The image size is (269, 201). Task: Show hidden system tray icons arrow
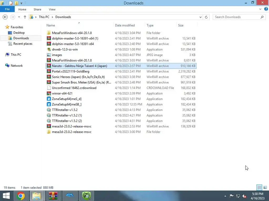point(225,196)
